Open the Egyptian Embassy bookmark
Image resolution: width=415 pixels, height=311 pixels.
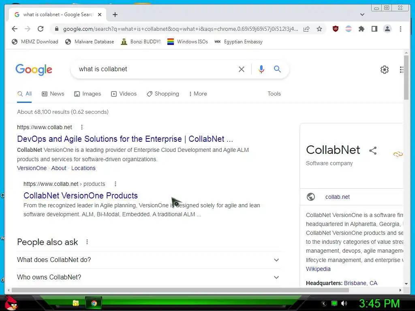coord(238,42)
